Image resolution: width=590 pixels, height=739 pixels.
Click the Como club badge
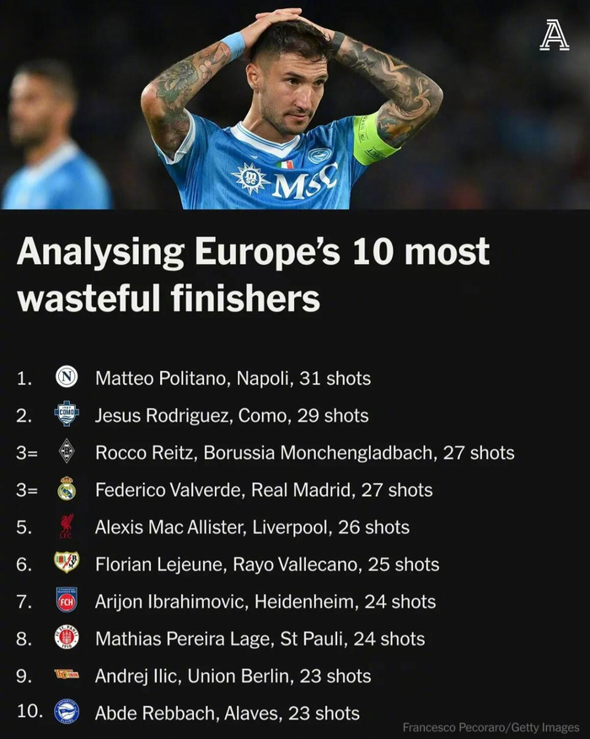click(67, 415)
